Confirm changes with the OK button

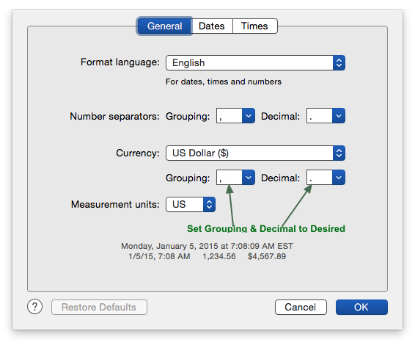[361, 307]
